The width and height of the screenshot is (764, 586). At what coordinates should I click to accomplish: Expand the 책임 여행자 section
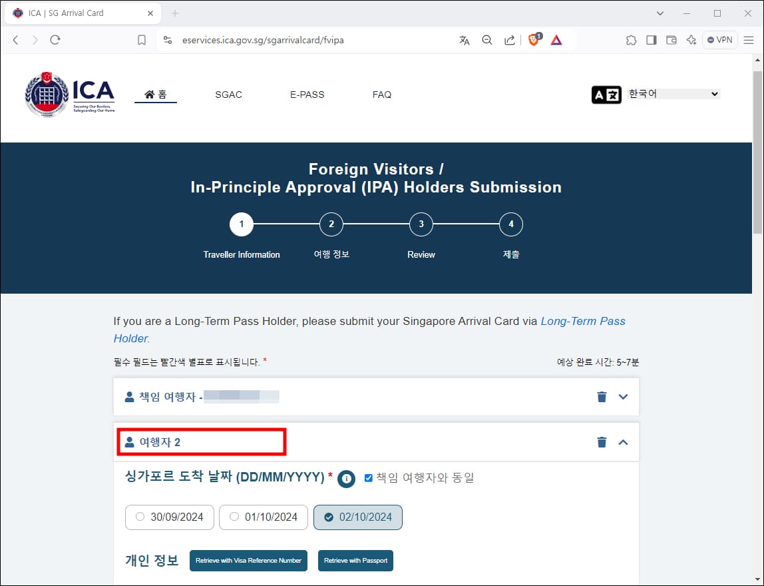click(623, 396)
